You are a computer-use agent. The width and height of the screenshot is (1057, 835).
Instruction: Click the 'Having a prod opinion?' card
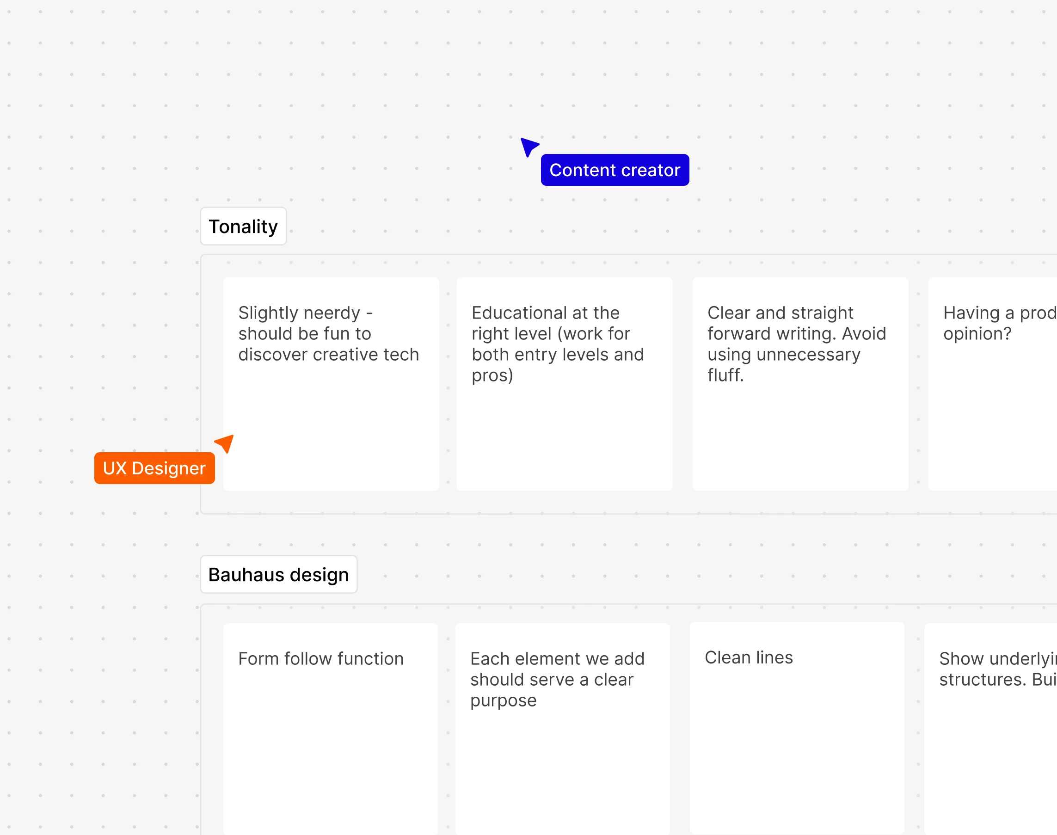tap(992, 384)
